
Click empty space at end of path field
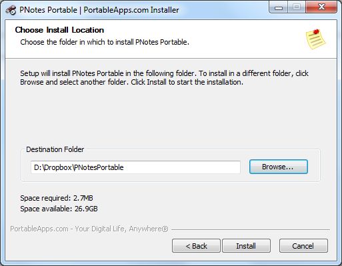(182, 167)
